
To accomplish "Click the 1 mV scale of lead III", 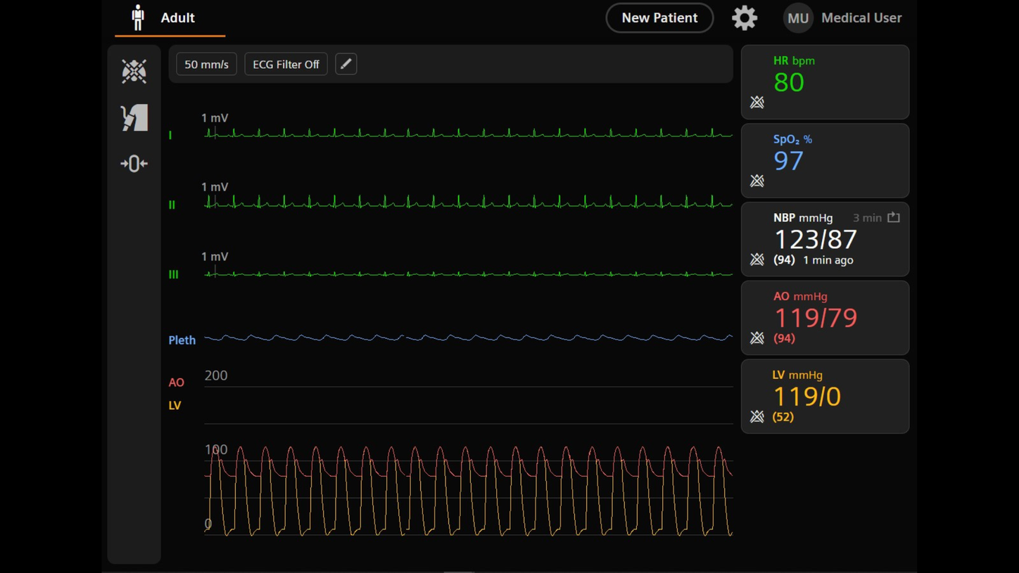I will tap(215, 257).
